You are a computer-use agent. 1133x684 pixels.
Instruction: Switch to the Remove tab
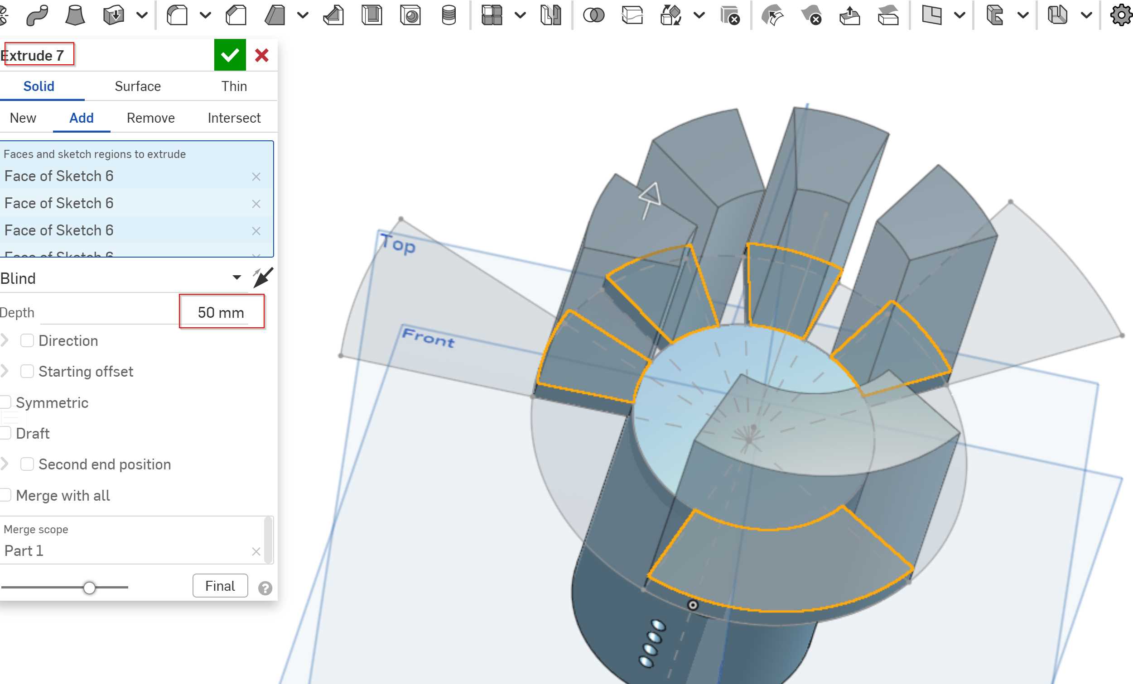[x=149, y=117]
